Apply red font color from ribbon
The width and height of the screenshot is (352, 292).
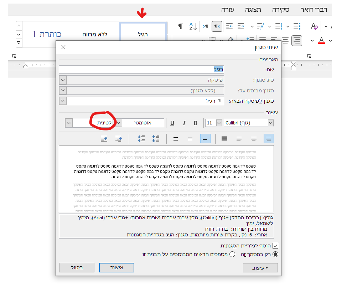click(321, 41)
